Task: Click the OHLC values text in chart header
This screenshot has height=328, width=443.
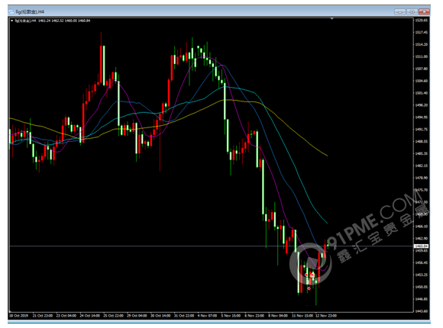Action: pyautogui.click(x=64, y=21)
